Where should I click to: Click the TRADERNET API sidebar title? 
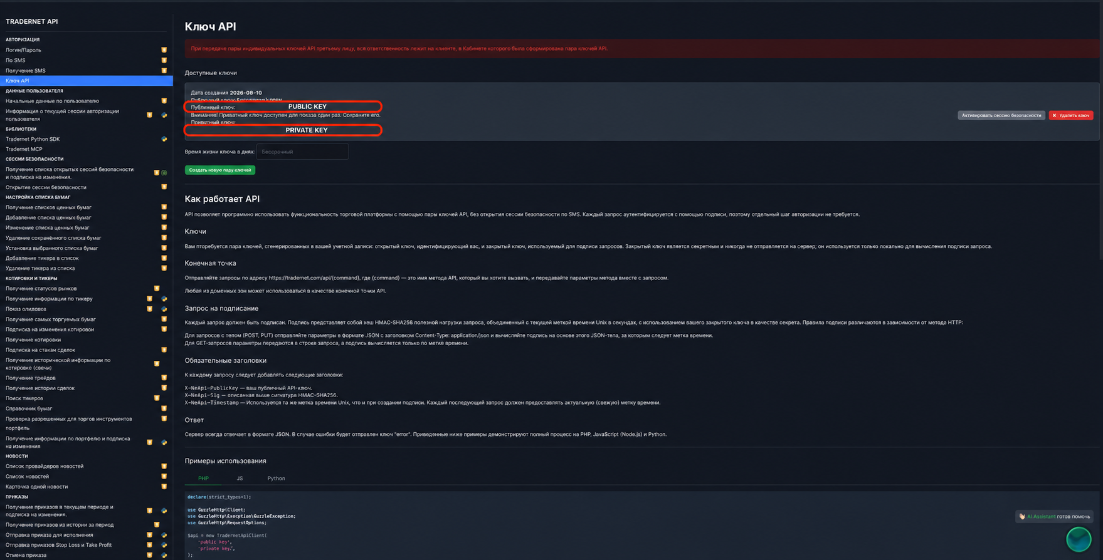31,21
